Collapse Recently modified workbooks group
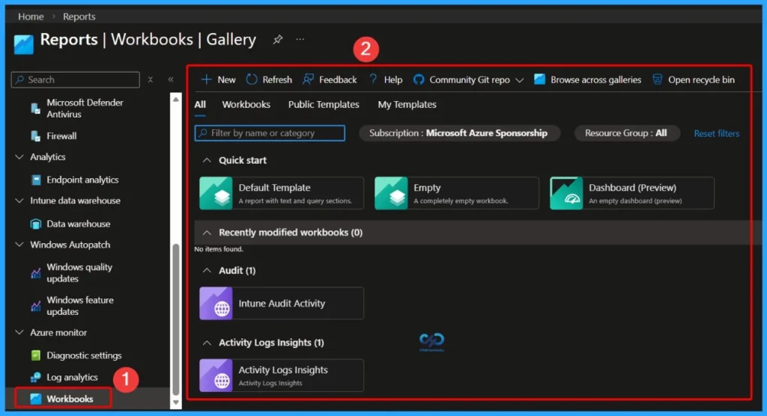 207,233
